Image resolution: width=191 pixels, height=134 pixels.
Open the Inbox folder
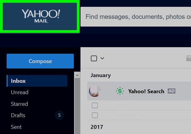click(x=37, y=81)
